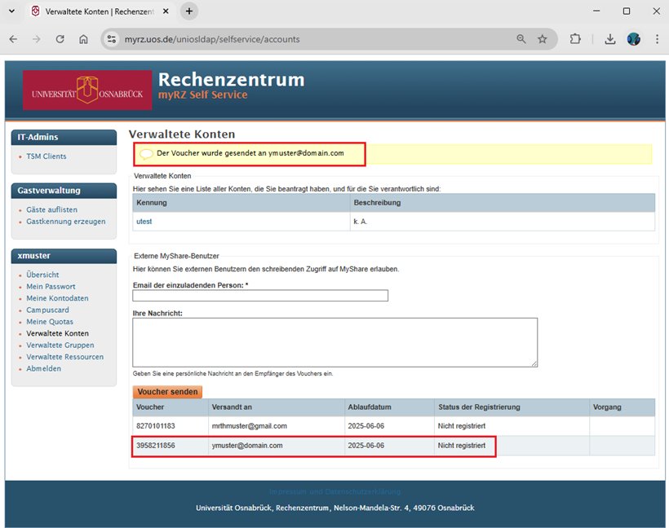Open Gastkennung erzeugen link

point(65,222)
